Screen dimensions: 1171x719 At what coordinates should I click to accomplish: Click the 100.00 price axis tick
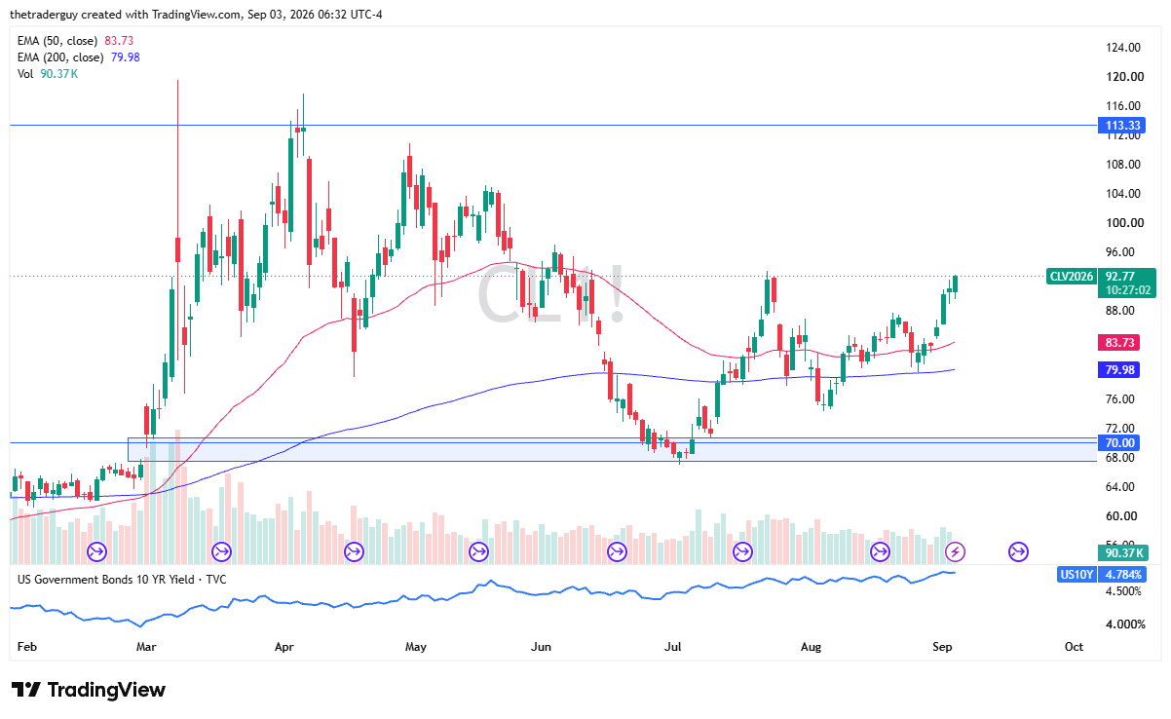[1124, 223]
